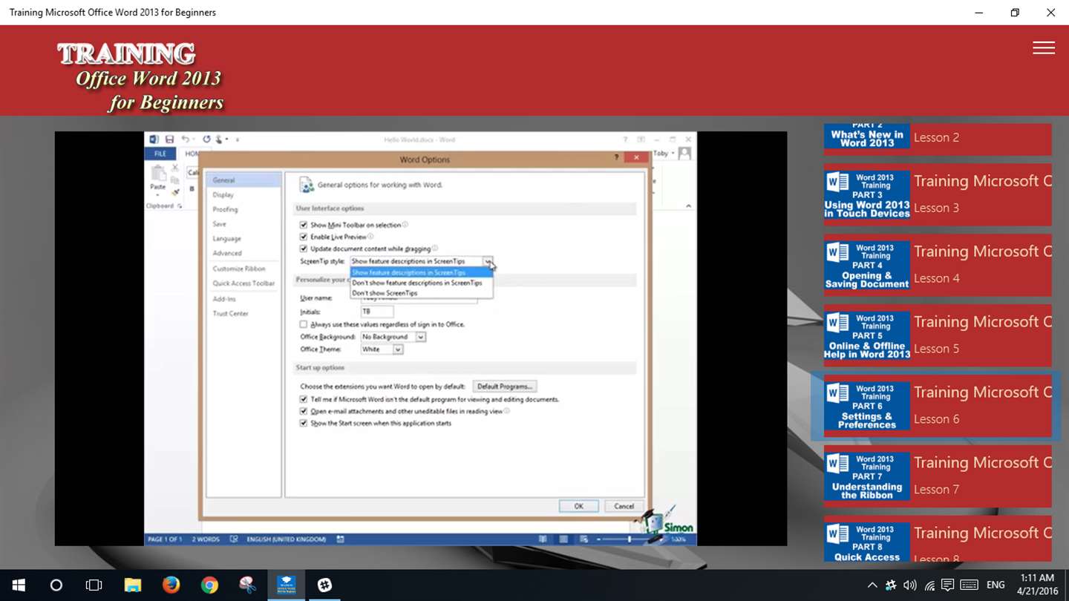1069x601 pixels.
Task: Toggle Show the Start screen when application starts
Action: [303, 423]
